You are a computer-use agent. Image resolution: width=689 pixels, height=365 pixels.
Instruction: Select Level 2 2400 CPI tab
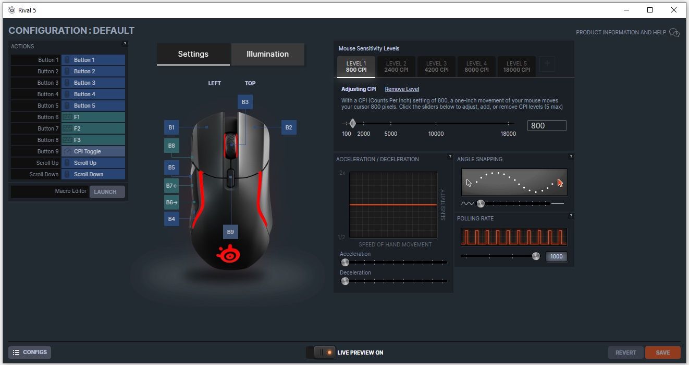click(396, 67)
